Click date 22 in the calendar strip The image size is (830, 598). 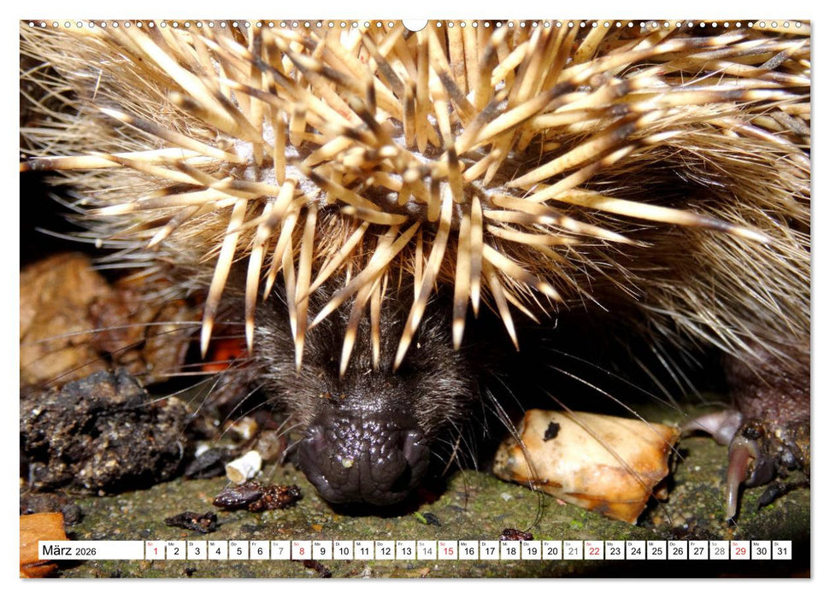tap(593, 550)
